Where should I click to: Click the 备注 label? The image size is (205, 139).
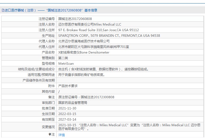coord(52,97)
